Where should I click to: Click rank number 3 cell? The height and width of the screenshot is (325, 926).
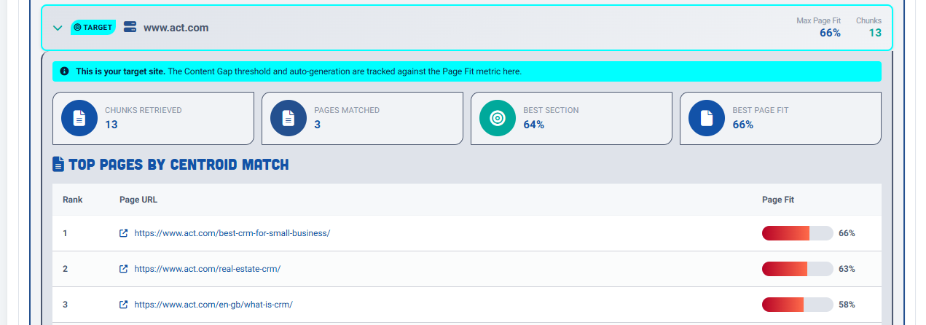65,305
